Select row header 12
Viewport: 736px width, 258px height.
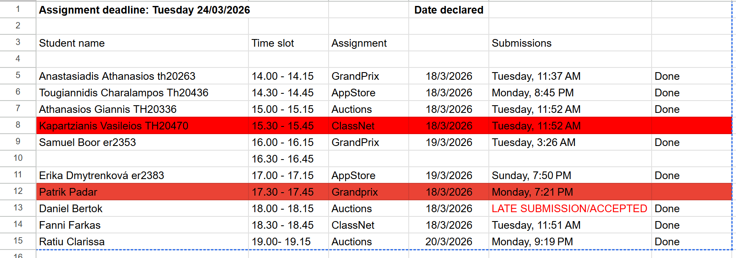coord(18,191)
